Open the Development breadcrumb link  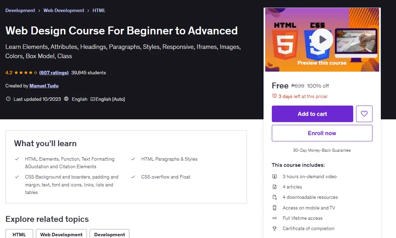coord(20,10)
